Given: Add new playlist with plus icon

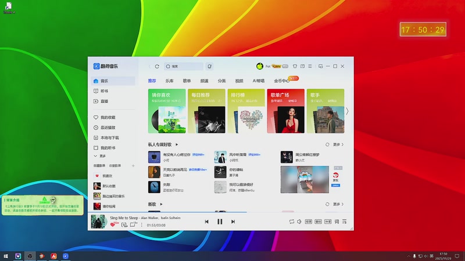Looking at the screenshot, I should coord(133,166).
